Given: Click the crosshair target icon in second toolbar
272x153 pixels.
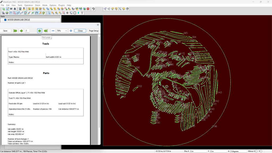Looking at the screenshot, I should [x=67, y=13].
